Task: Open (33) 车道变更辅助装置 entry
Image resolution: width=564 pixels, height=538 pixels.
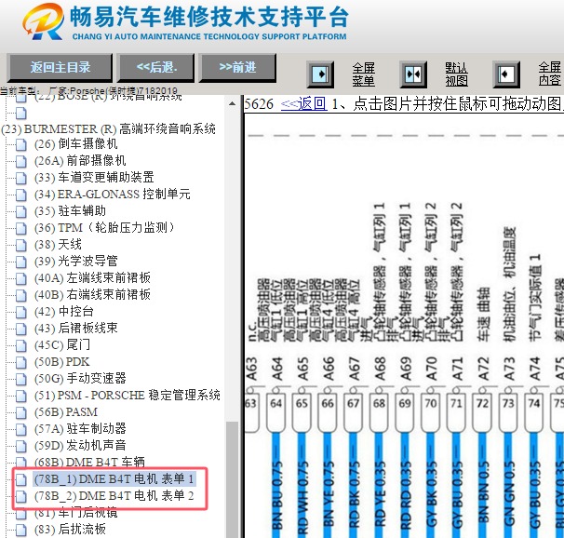Action: click(x=94, y=178)
